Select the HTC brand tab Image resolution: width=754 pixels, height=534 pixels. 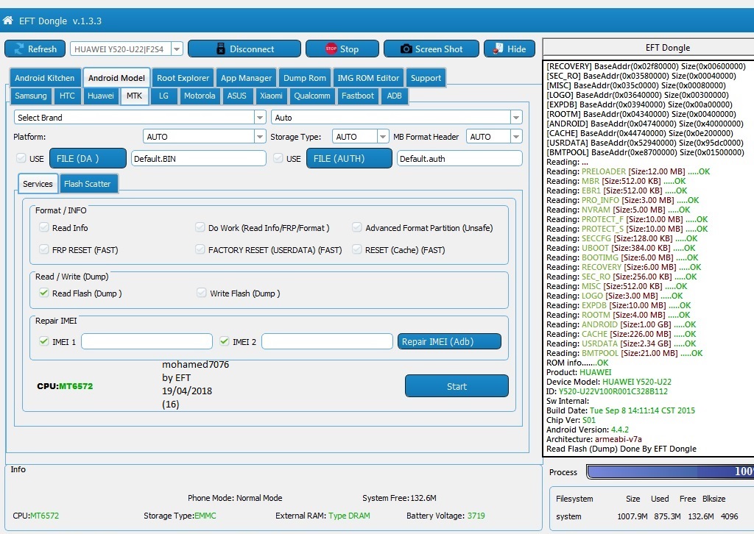(67, 96)
